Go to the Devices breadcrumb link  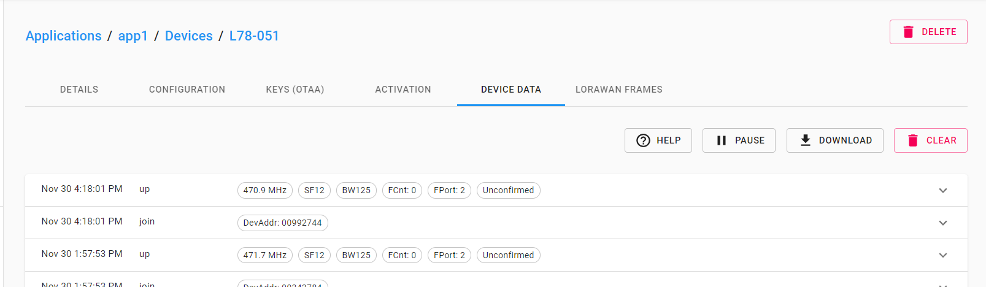189,36
